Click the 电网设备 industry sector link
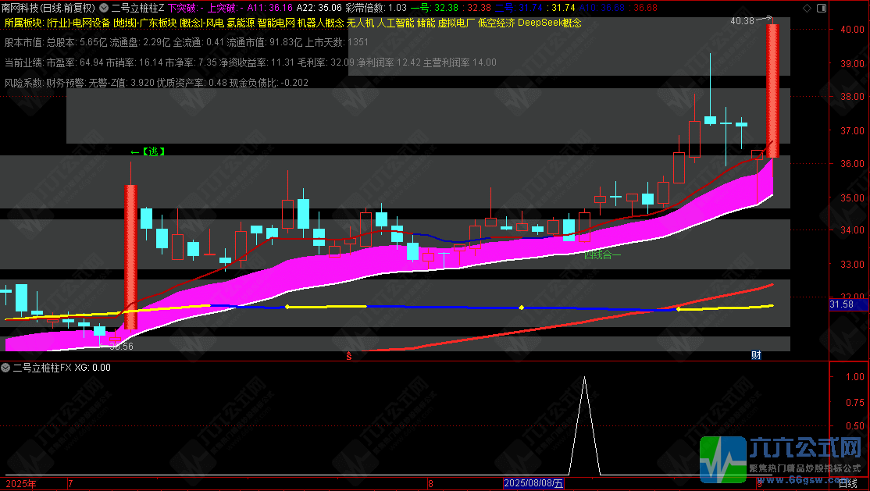The height and width of the screenshot is (491, 870). tap(93, 23)
